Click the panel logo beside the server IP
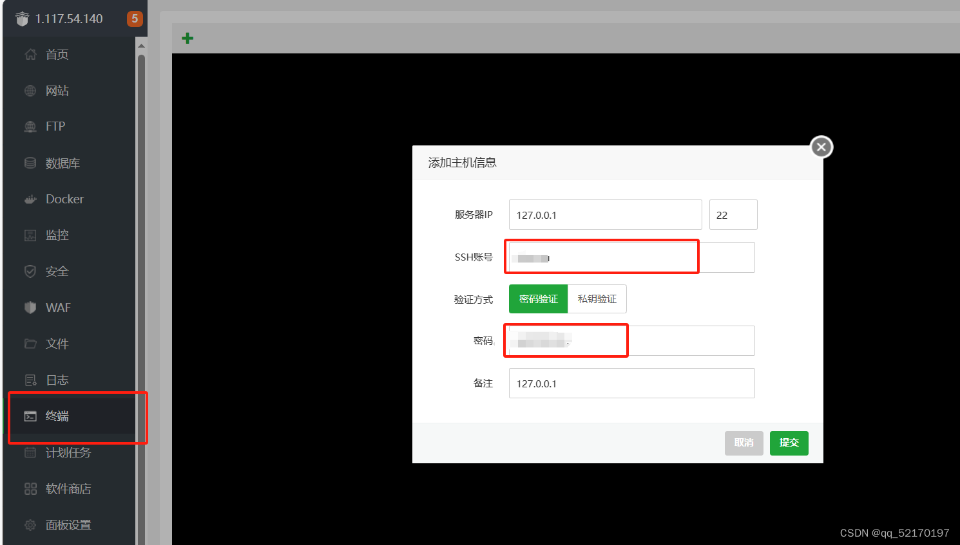The image size is (960, 545). 22,19
